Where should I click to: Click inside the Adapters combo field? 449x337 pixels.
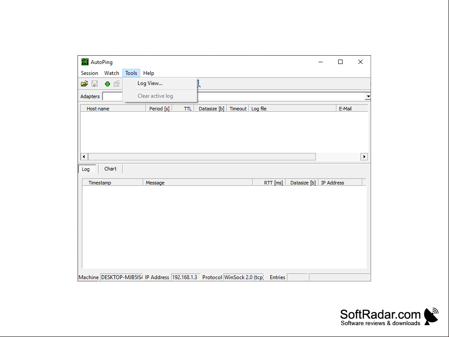(x=233, y=96)
